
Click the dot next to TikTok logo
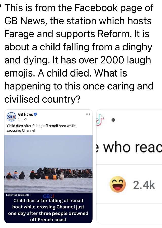pos(113,120)
